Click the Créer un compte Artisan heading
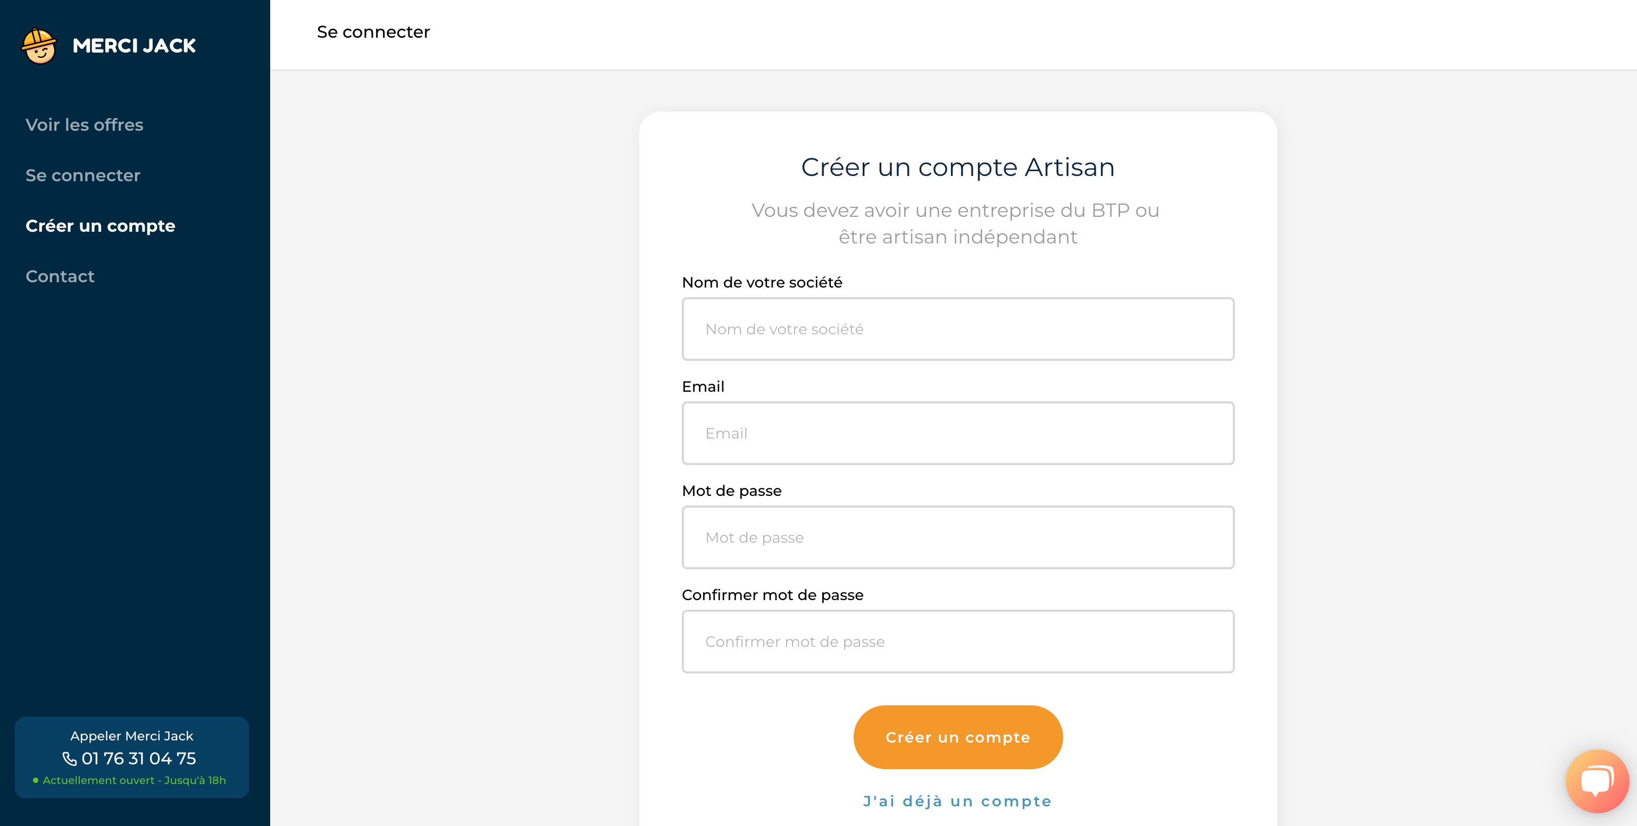This screenshot has height=826, width=1637. pos(958,167)
